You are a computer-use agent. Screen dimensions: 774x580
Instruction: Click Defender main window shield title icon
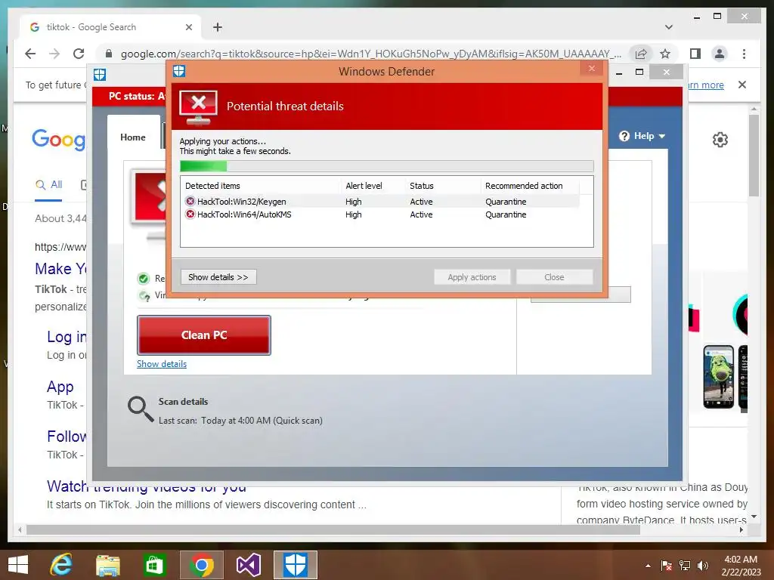click(x=100, y=75)
